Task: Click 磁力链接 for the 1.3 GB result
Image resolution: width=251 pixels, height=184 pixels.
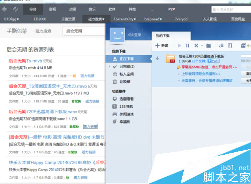Action: click(89, 152)
